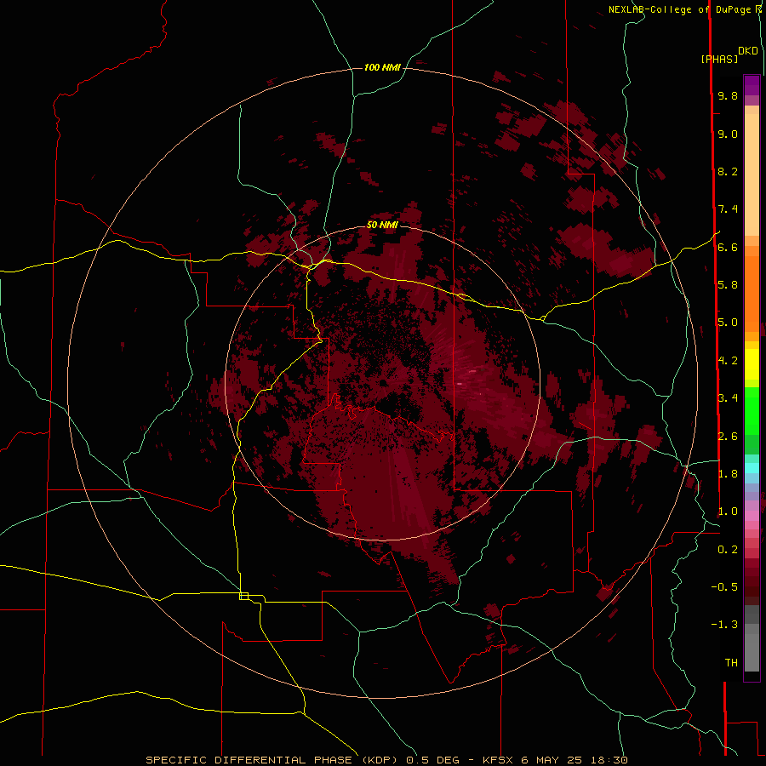The image size is (766, 766).
Task: Click the 9.8 scale value
Action: 728,95
